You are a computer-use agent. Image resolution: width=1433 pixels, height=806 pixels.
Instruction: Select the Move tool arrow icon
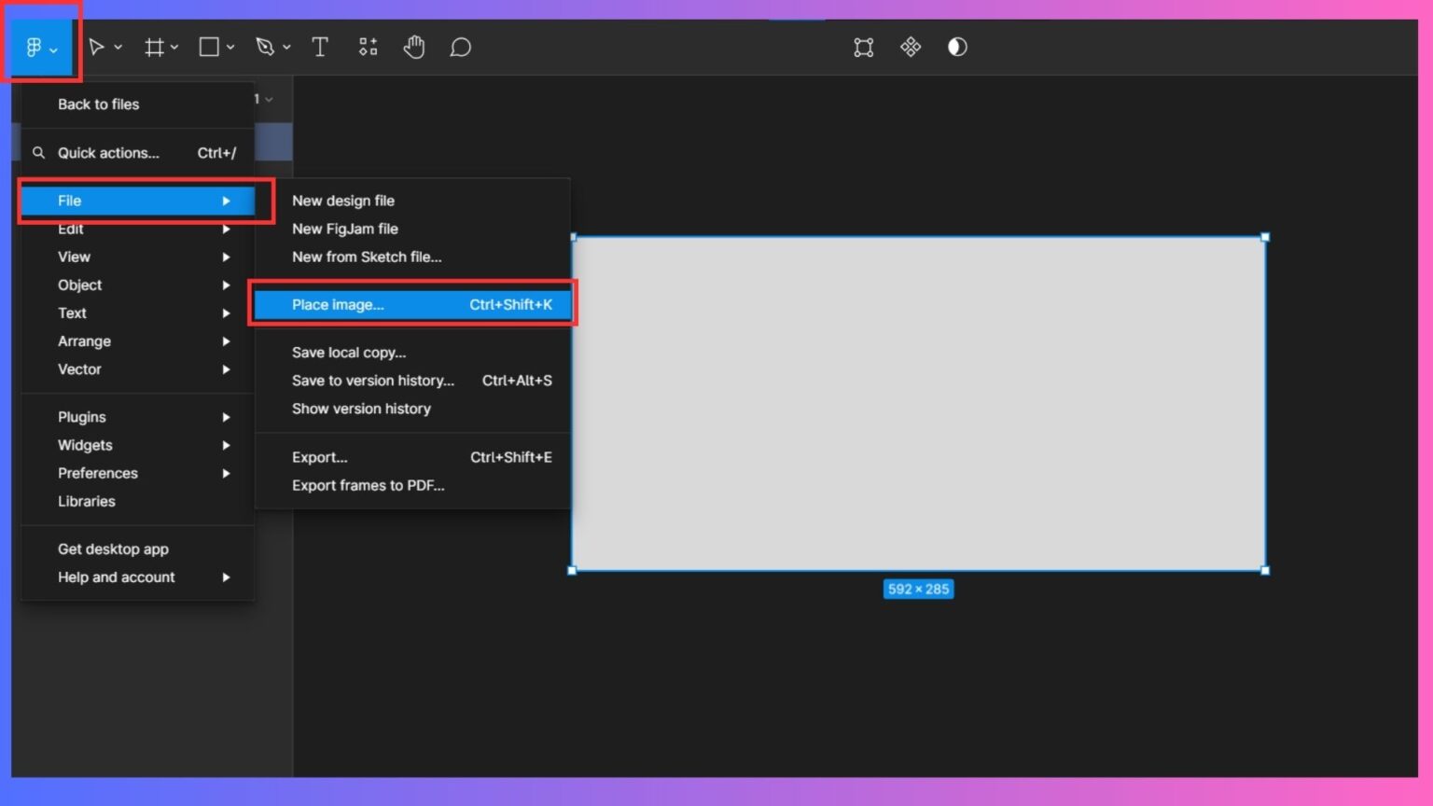click(x=96, y=47)
